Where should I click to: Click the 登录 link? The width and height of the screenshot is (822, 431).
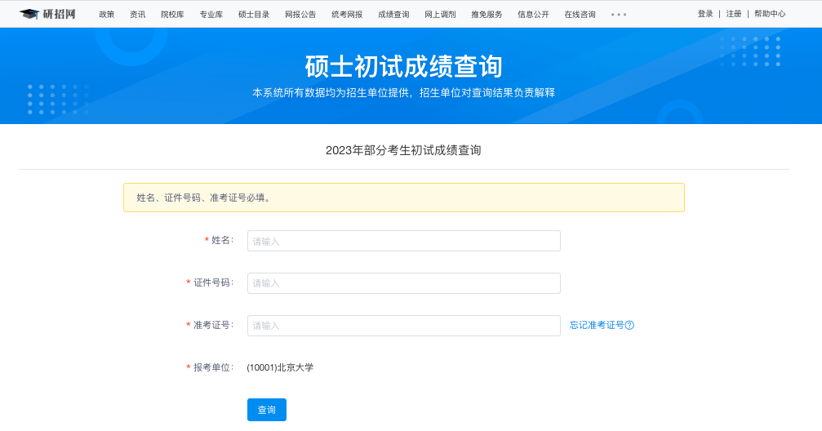(705, 14)
